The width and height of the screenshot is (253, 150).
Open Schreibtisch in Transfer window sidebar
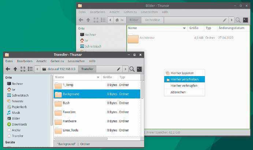click(18, 95)
